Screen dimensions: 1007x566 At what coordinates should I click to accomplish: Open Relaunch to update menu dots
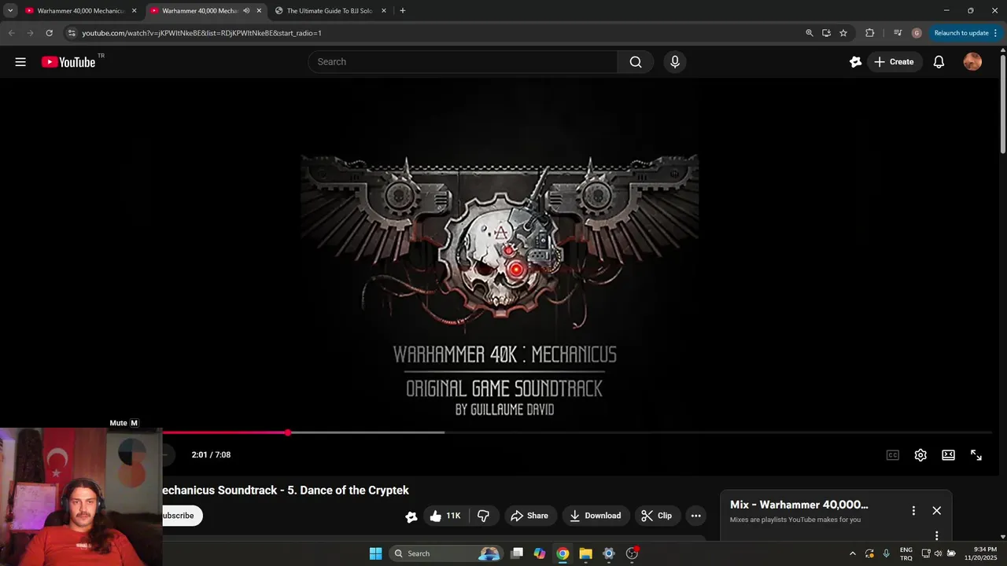[996, 33]
